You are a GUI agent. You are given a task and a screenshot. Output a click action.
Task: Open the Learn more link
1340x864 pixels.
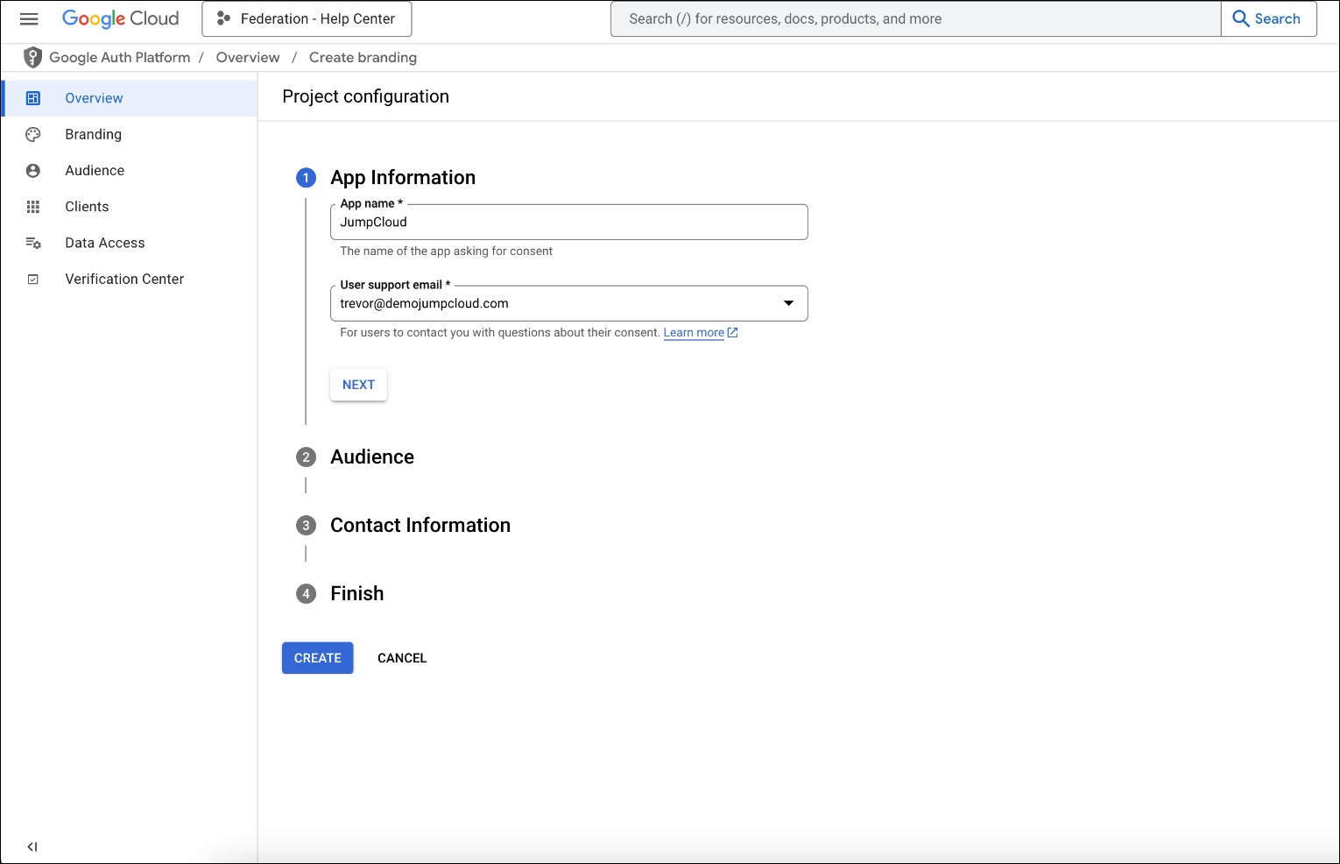(693, 332)
